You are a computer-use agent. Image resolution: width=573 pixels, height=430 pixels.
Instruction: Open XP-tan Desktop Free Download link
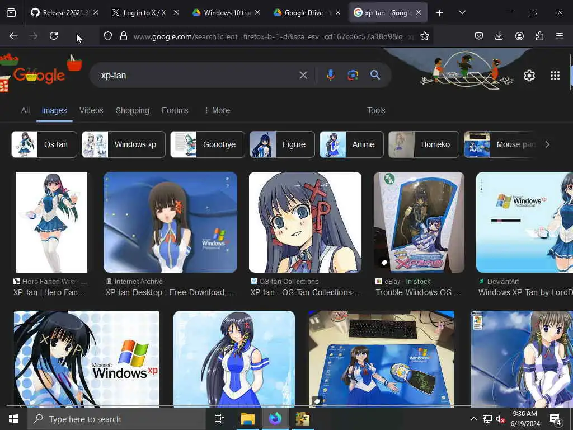(x=170, y=292)
